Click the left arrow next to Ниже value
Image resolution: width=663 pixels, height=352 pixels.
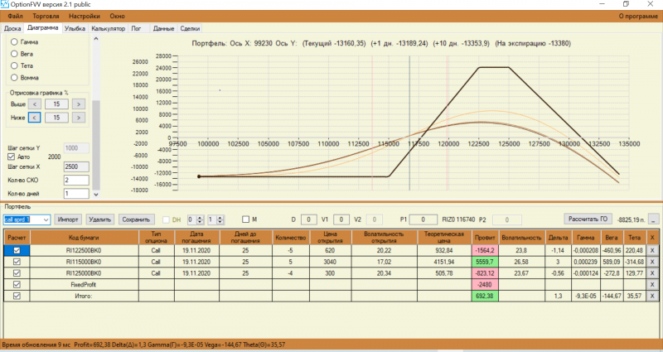point(35,118)
